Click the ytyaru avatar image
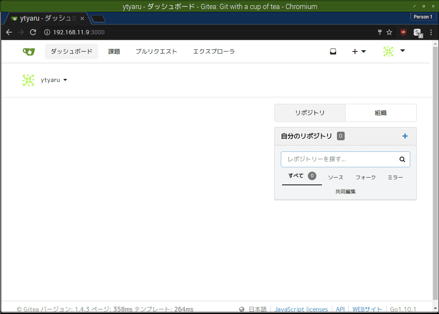The image size is (439, 314). (28, 80)
